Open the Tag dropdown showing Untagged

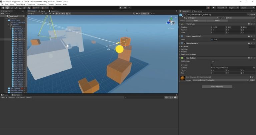[x=202, y=18]
